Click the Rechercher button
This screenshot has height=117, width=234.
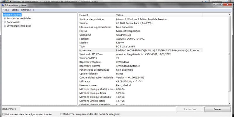coord(190,109)
